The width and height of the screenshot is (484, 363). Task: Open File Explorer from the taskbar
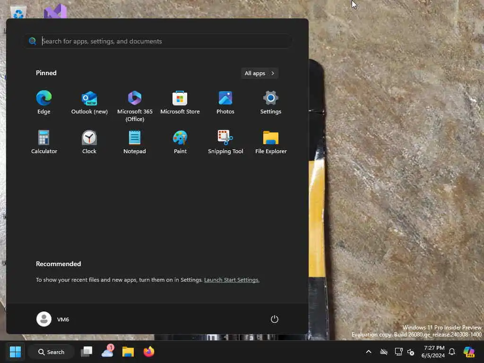click(128, 352)
